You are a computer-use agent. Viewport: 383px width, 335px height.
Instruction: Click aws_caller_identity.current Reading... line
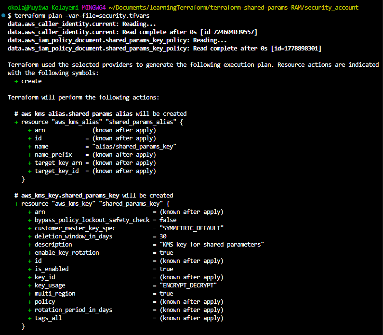(81, 24)
